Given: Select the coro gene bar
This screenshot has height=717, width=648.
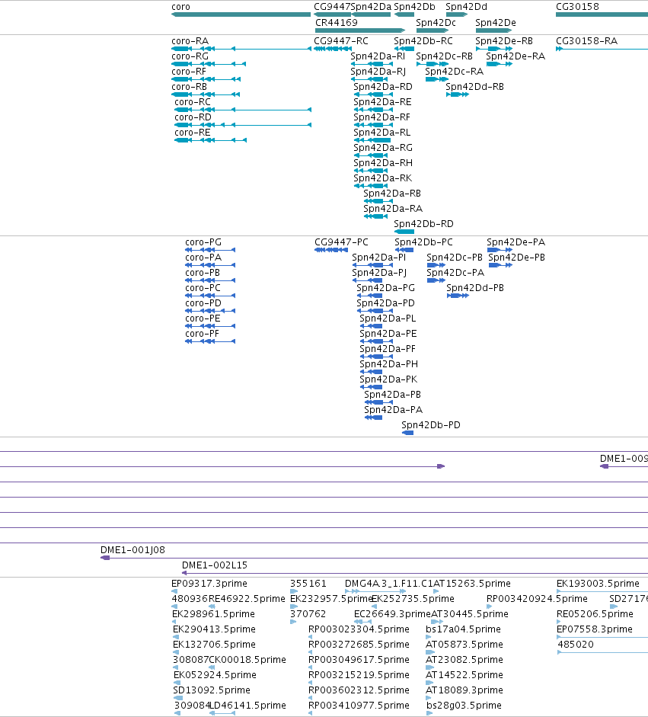Looking at the screenshot, I should 241,14.
